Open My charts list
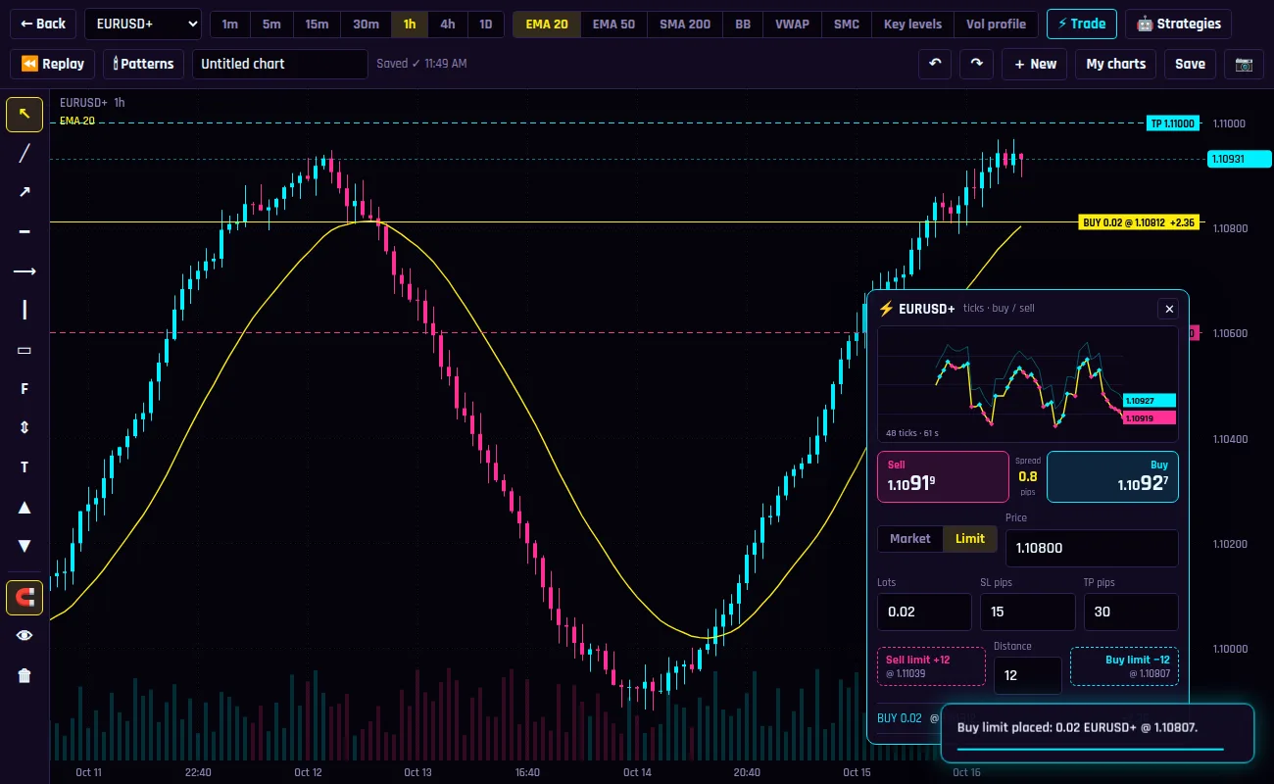Image resolution: width=1274 pixels, height=784 pixels. [1116, 64]
